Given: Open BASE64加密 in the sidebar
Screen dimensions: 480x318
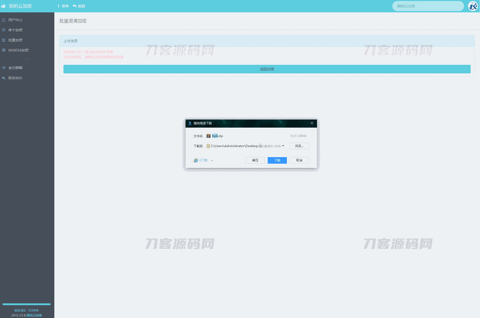Looking at the screenshot, I should (x=18, y=50).
